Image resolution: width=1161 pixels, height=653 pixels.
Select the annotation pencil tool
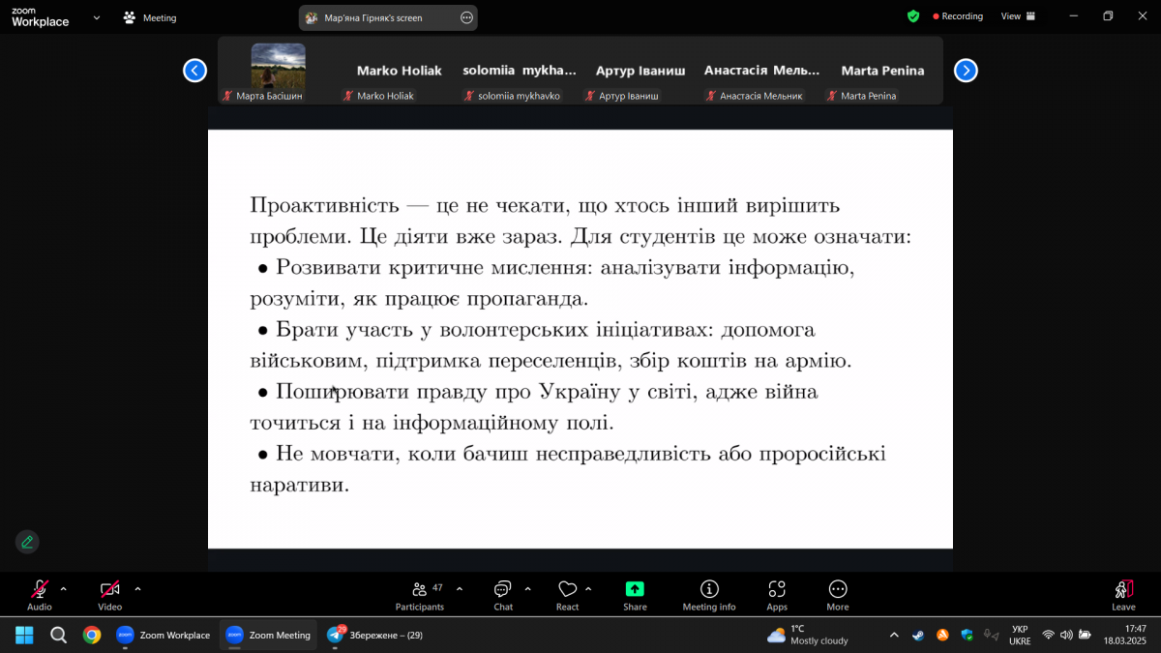click(x=27, y=542)
